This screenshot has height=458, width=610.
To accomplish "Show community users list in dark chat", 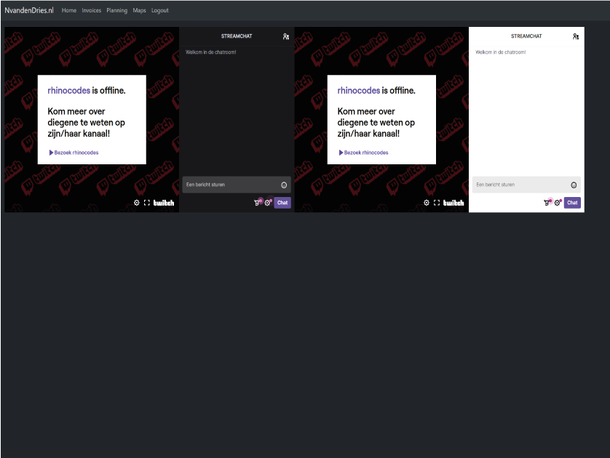I will click(x=286, y=36).
